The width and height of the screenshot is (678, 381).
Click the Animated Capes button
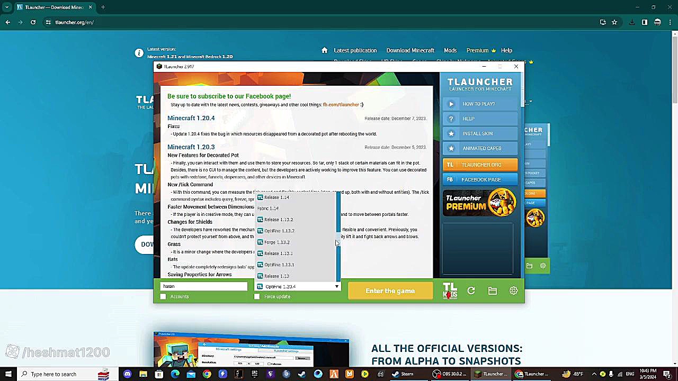pos(480,148)
